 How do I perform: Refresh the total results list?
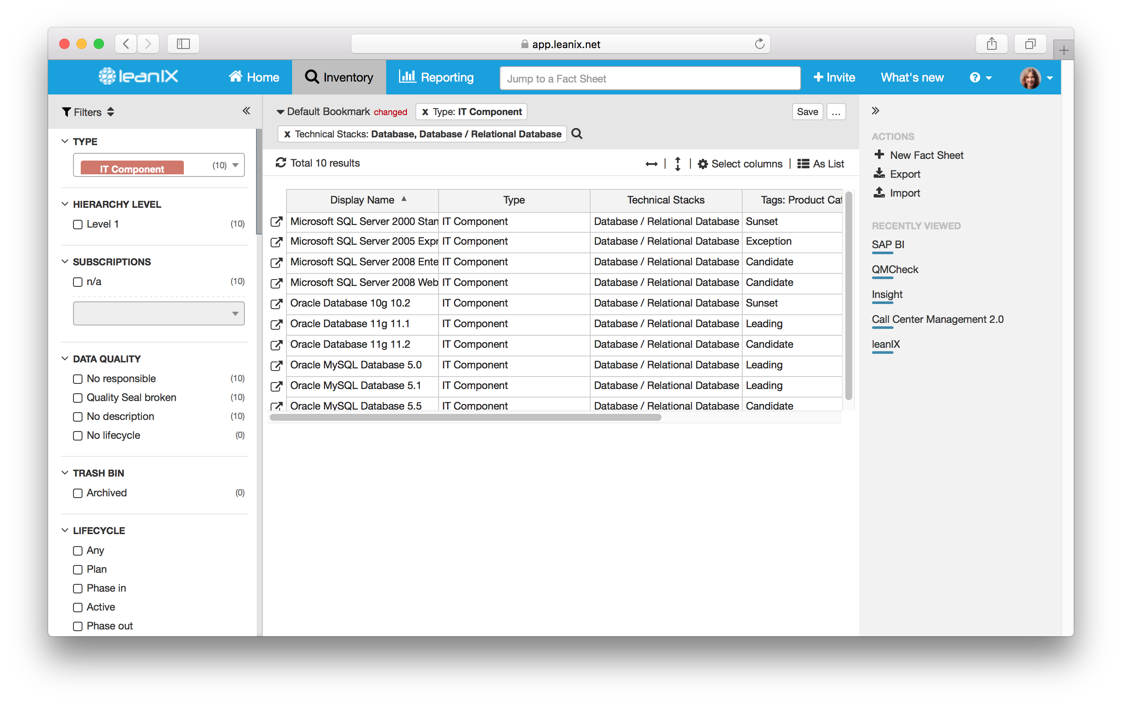281,163
